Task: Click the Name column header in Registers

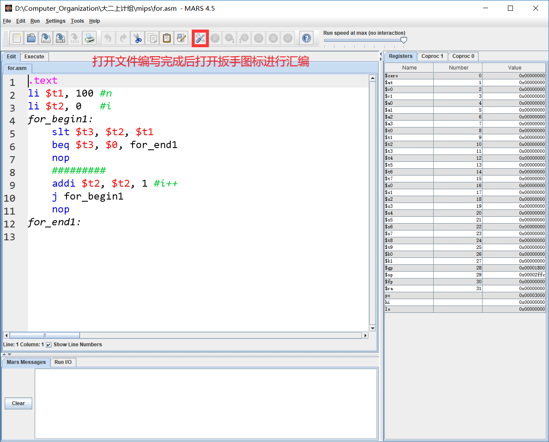Action: tap(409, 68)
